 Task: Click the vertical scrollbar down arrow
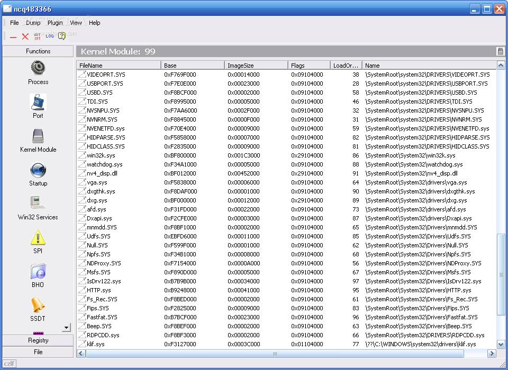(501, 344)
